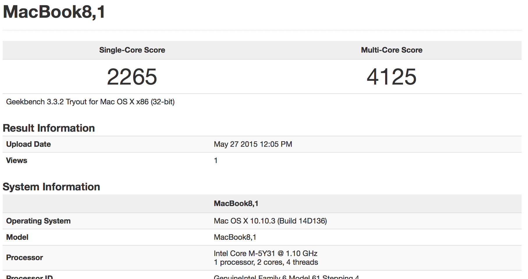Select 1 processor, 2 cores, 4 threads text
This screenshot has height=279, width=528.
(x=266, y=262)
